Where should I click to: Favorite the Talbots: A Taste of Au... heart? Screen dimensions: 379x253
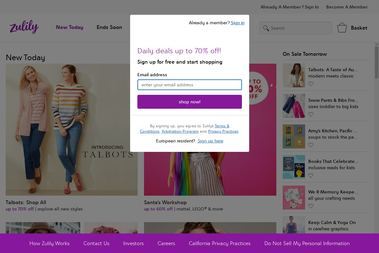pos(311,84)
